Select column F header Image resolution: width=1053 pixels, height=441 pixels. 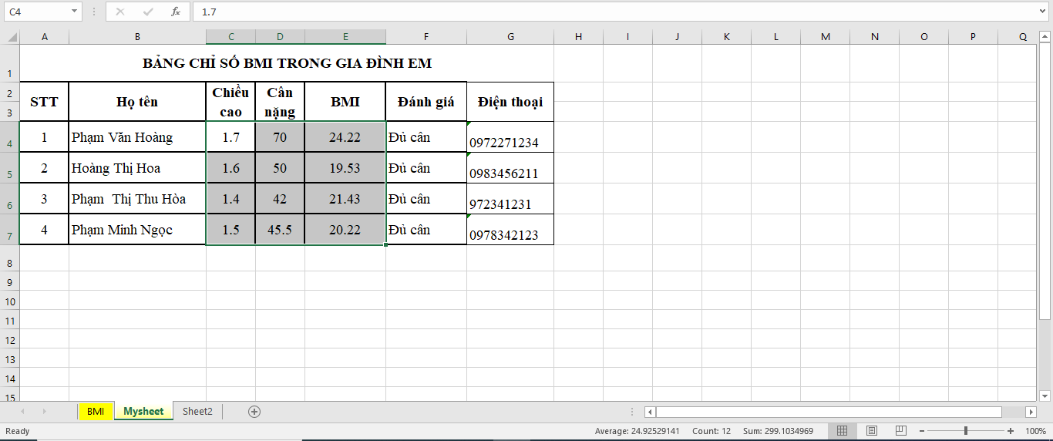tap(426, 37)
